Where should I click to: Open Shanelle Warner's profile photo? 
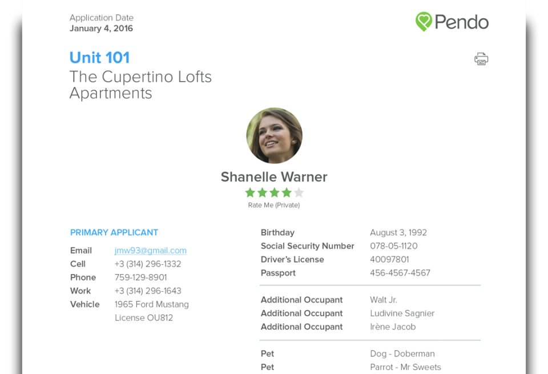coord(275,136)
